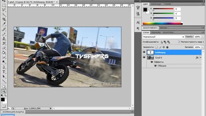
Task: Select the Paint Bucket tool
Action: coord(4,53)
